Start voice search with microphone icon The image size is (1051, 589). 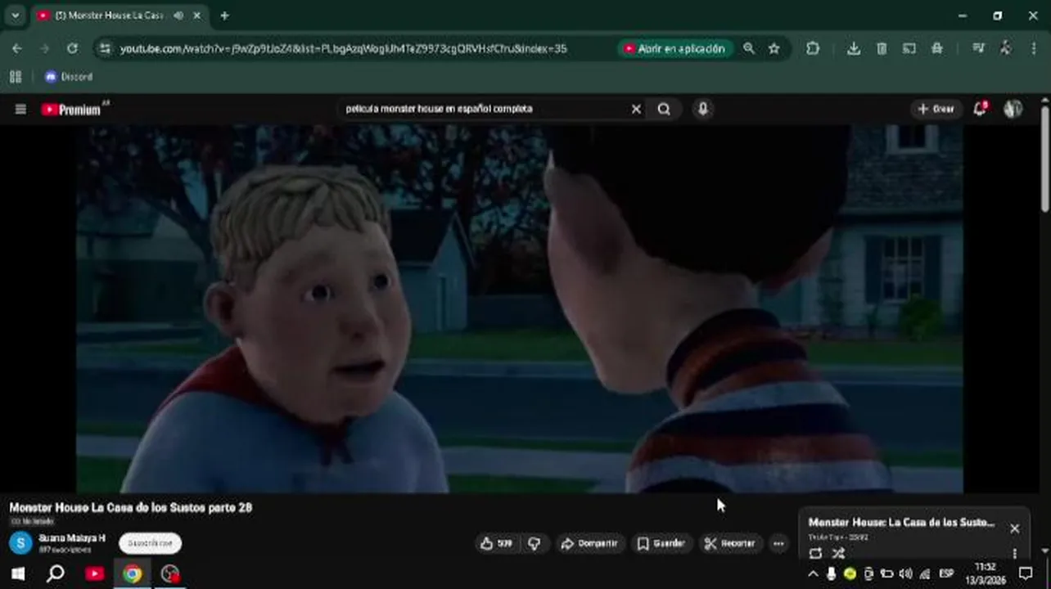pos(702,109)
